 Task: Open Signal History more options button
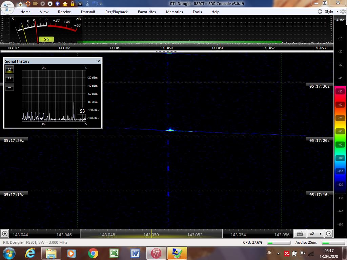[x=9, y=87]
